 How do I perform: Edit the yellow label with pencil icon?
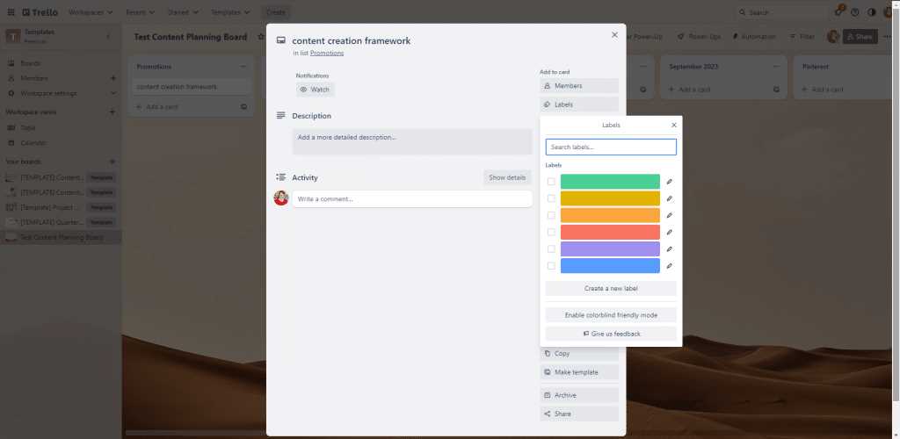pos(669,198)
